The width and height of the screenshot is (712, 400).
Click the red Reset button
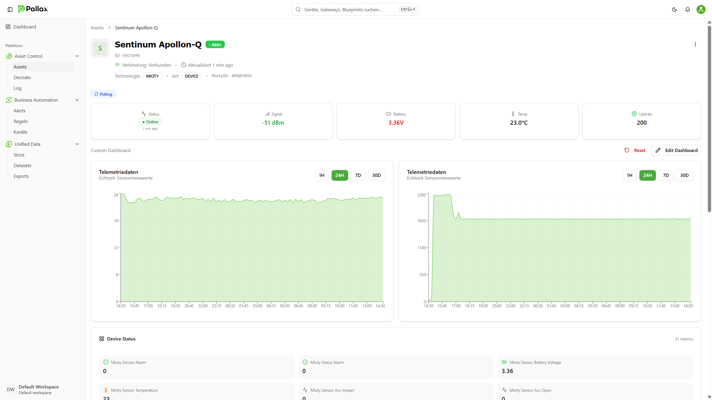pyautogui.click(x=635, y=150)
